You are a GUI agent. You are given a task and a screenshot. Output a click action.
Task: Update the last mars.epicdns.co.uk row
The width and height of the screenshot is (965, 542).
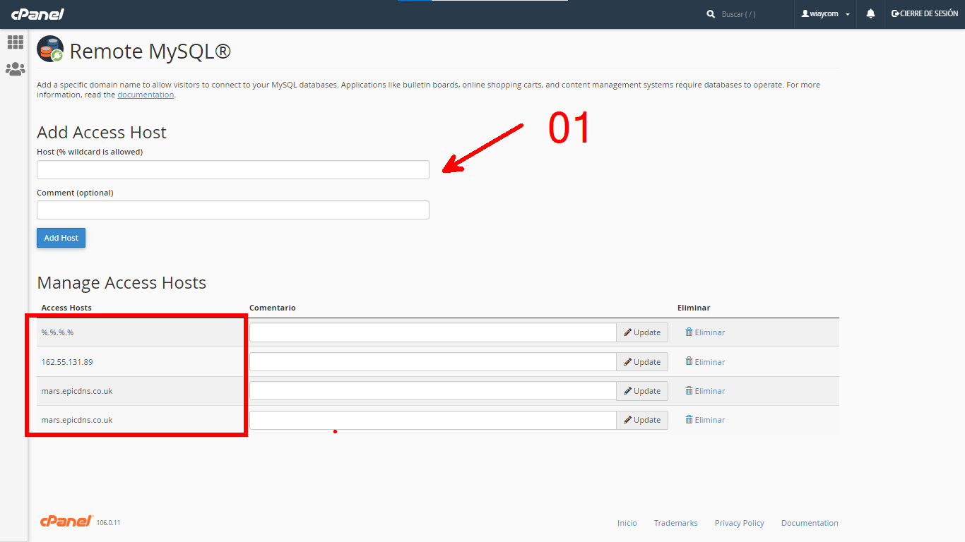[642, 420]
